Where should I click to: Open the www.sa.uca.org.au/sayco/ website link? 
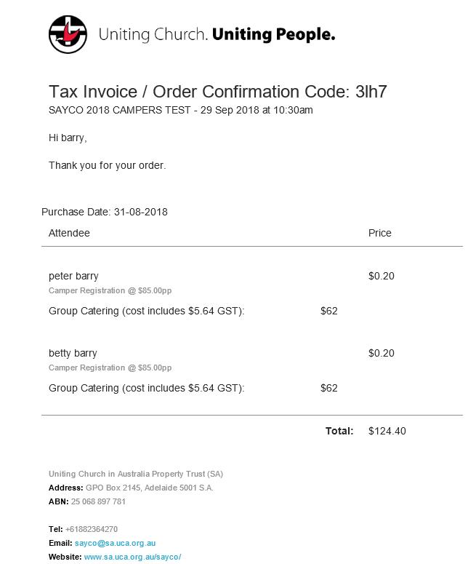tap(132, 557)
